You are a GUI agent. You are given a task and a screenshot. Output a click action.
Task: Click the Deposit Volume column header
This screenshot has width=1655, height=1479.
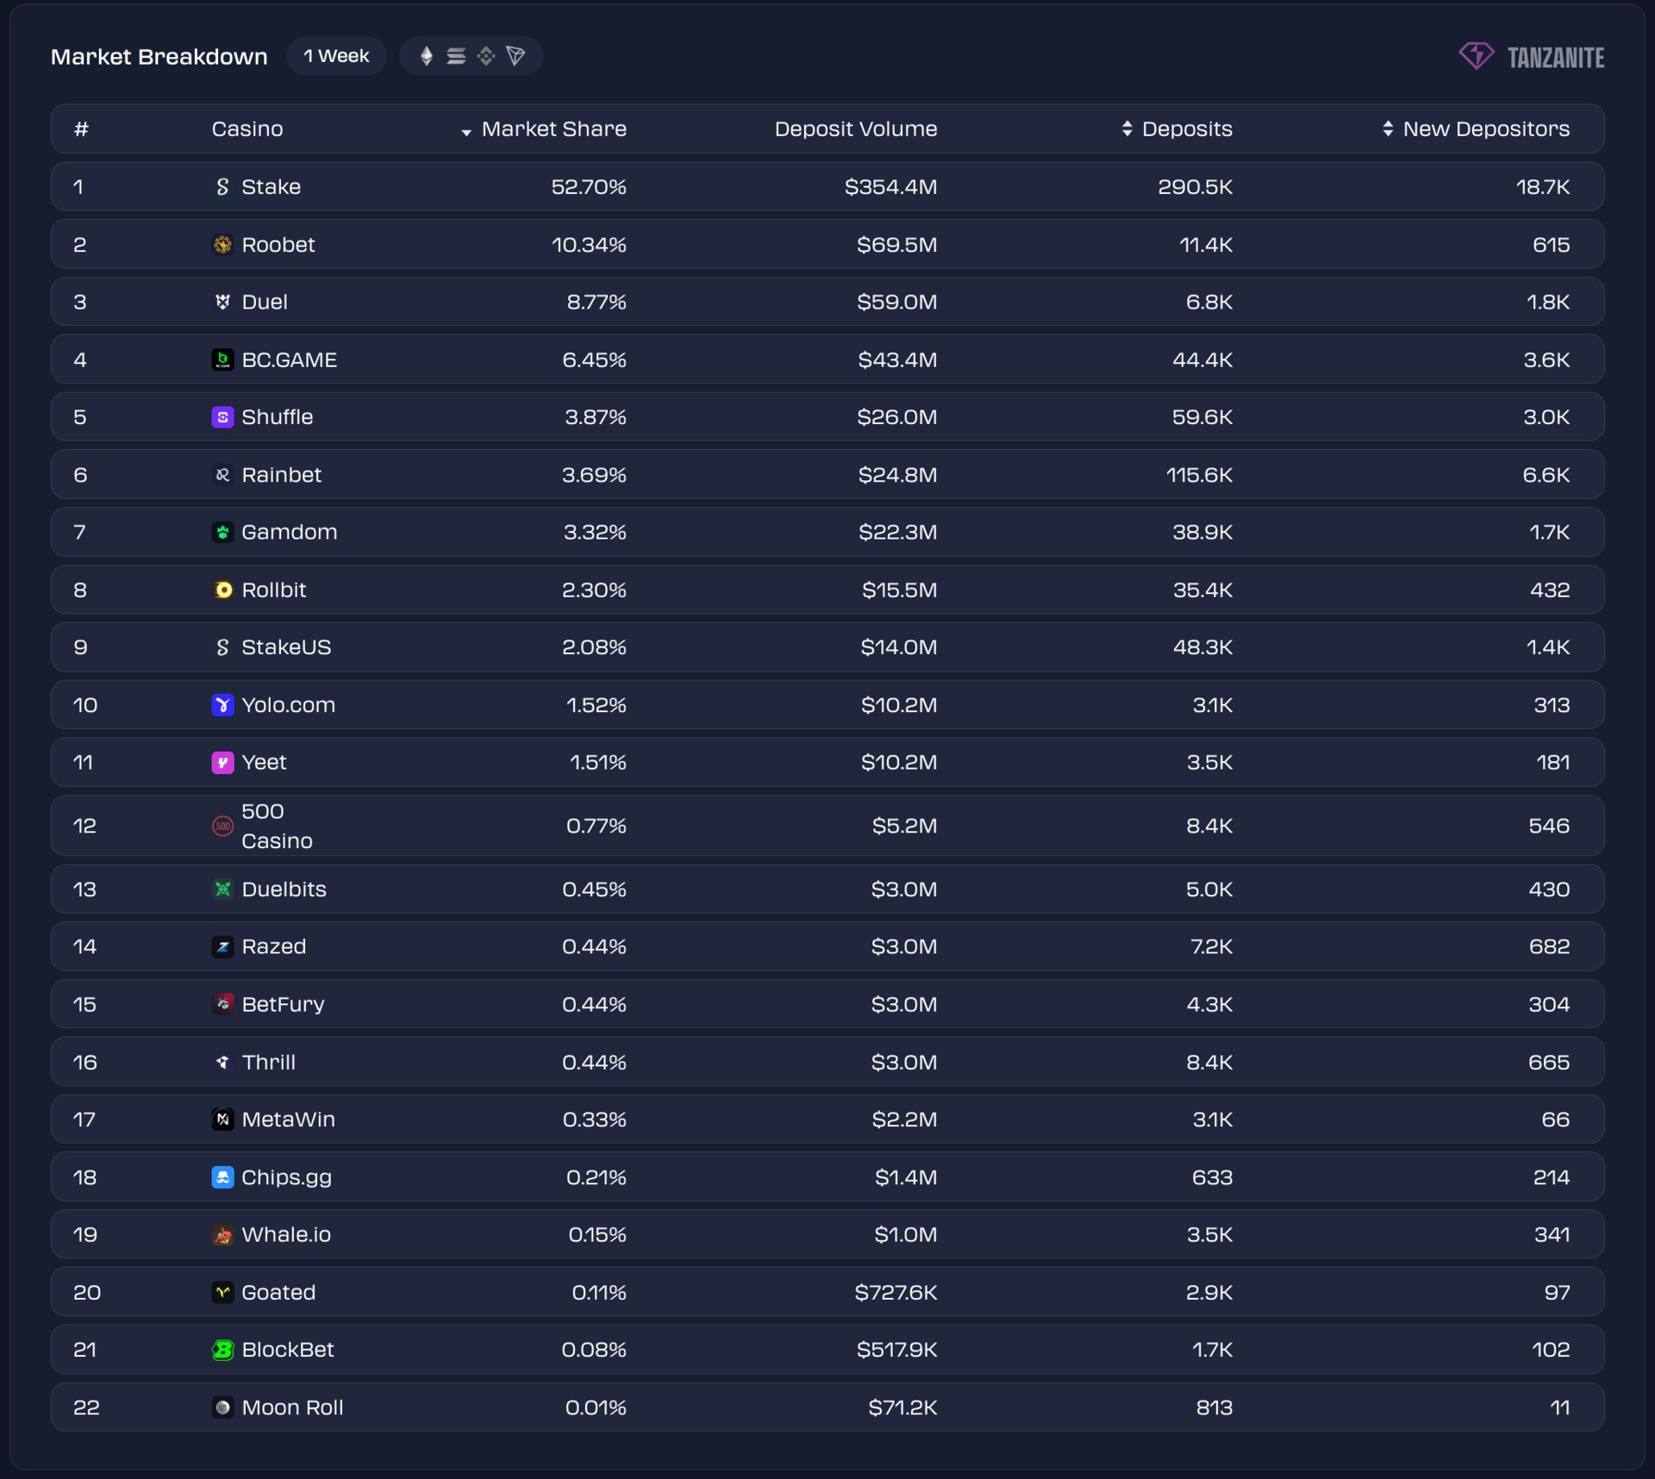pyautogui.click(x=855, y=129)
